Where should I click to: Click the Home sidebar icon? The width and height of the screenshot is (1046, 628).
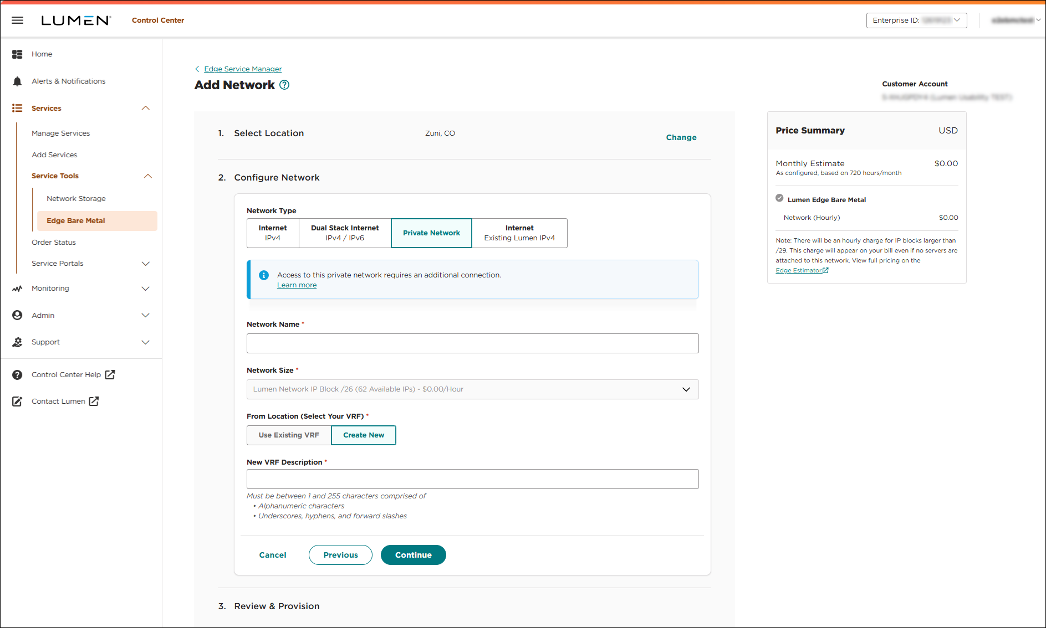(x=17, y=54)
